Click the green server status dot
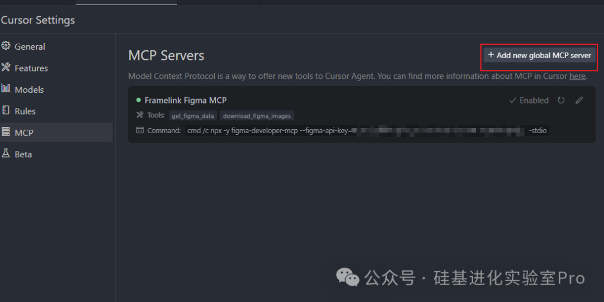 [x=138, y=100]
